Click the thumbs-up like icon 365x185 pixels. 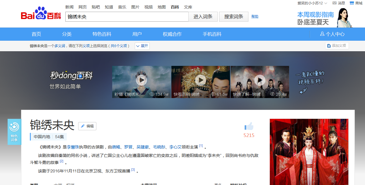(249, 126)
